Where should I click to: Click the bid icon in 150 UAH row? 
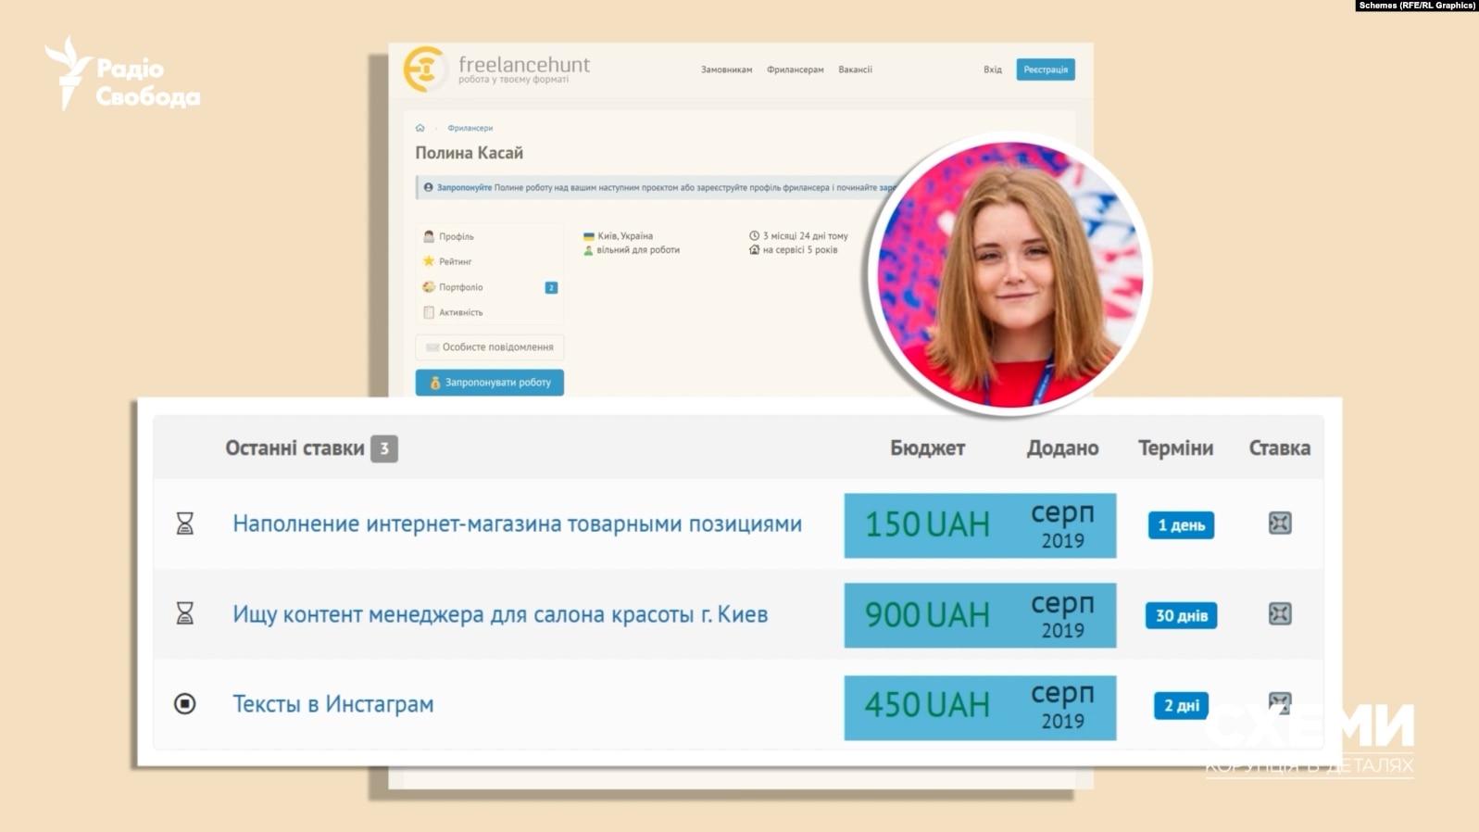point(1280,523)
